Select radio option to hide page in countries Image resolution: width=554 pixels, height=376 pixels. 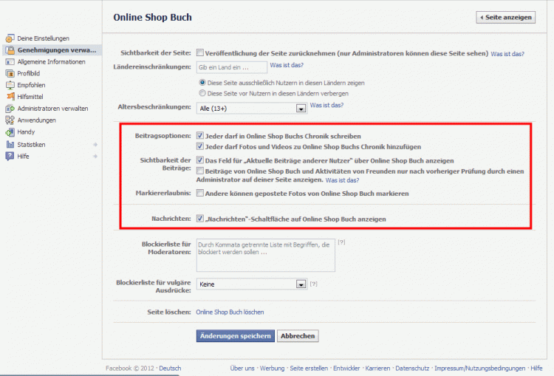[x=202, y=94]
